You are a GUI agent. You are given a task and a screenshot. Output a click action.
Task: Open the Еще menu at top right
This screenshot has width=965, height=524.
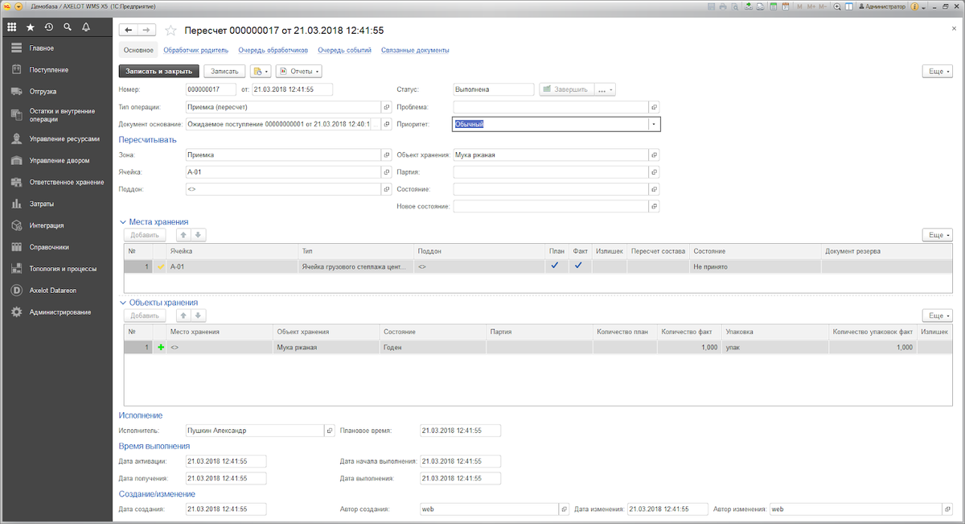click(x=938, y=71)
